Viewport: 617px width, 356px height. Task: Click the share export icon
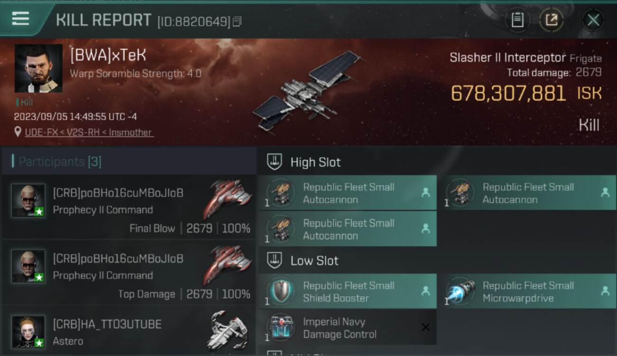(551, 20)
